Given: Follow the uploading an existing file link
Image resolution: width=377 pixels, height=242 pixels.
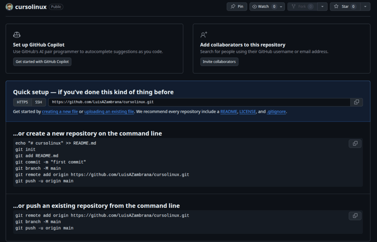Looking at the screenshot, I should (109, 112).
